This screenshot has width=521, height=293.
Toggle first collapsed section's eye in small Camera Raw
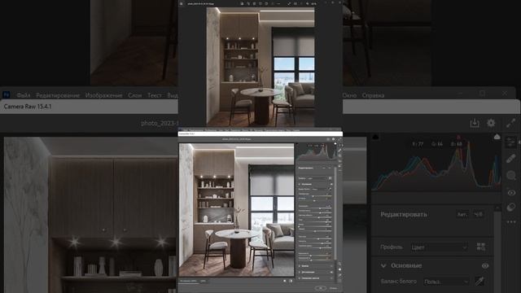(x=331, y=266)
